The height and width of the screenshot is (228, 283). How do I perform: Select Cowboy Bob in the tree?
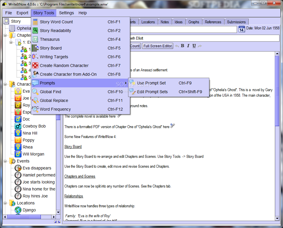click(x=34, y=126)
